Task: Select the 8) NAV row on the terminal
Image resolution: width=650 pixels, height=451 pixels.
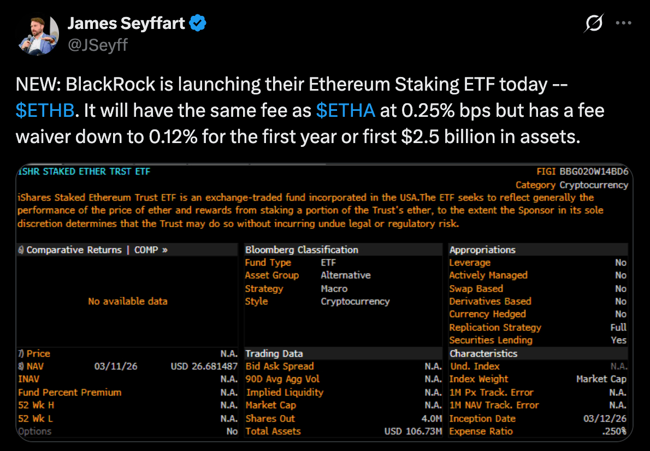Action: pyautogui.click(x=32, y=366)
